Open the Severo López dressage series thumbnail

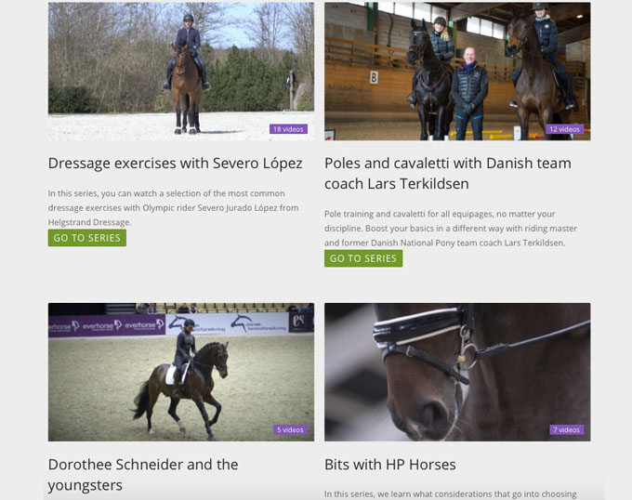(181, 72)
